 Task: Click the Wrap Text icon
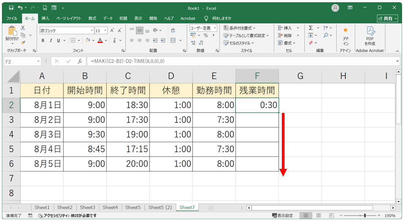pyautogui.click(x=173, y=31)
